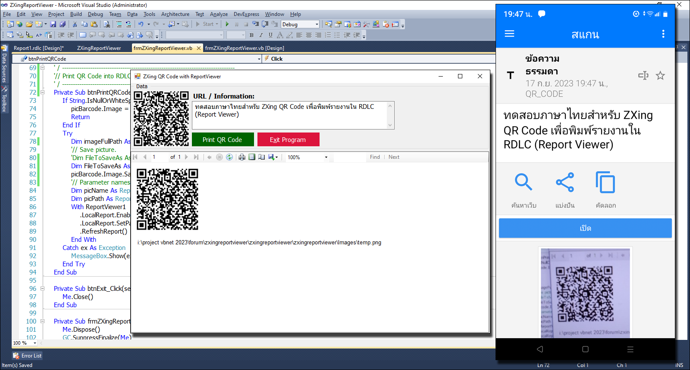Viewport: 690px width, 370px height.
Task: Click the Comment out selected lines icon
Action: (x=119, y=24)
